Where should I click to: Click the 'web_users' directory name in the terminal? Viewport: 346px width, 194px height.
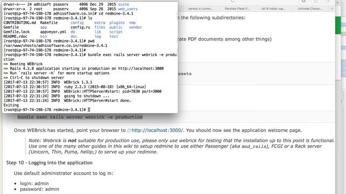[128, 9]
